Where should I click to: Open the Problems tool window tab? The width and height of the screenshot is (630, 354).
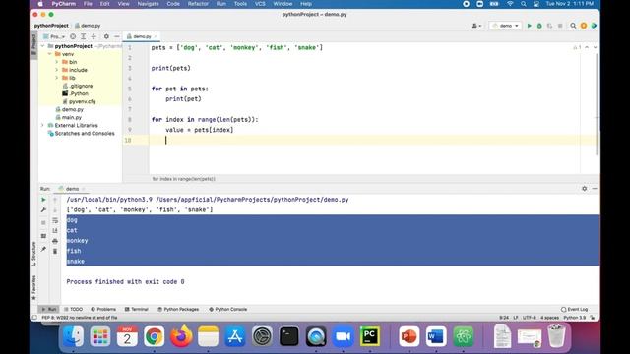coord(103,309)
